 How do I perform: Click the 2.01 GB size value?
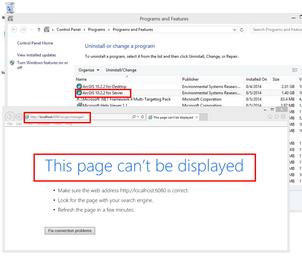click(x=288, y=87)
